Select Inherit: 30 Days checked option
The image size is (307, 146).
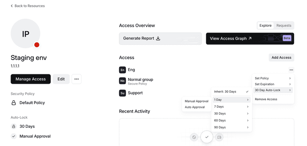[231, 91]
